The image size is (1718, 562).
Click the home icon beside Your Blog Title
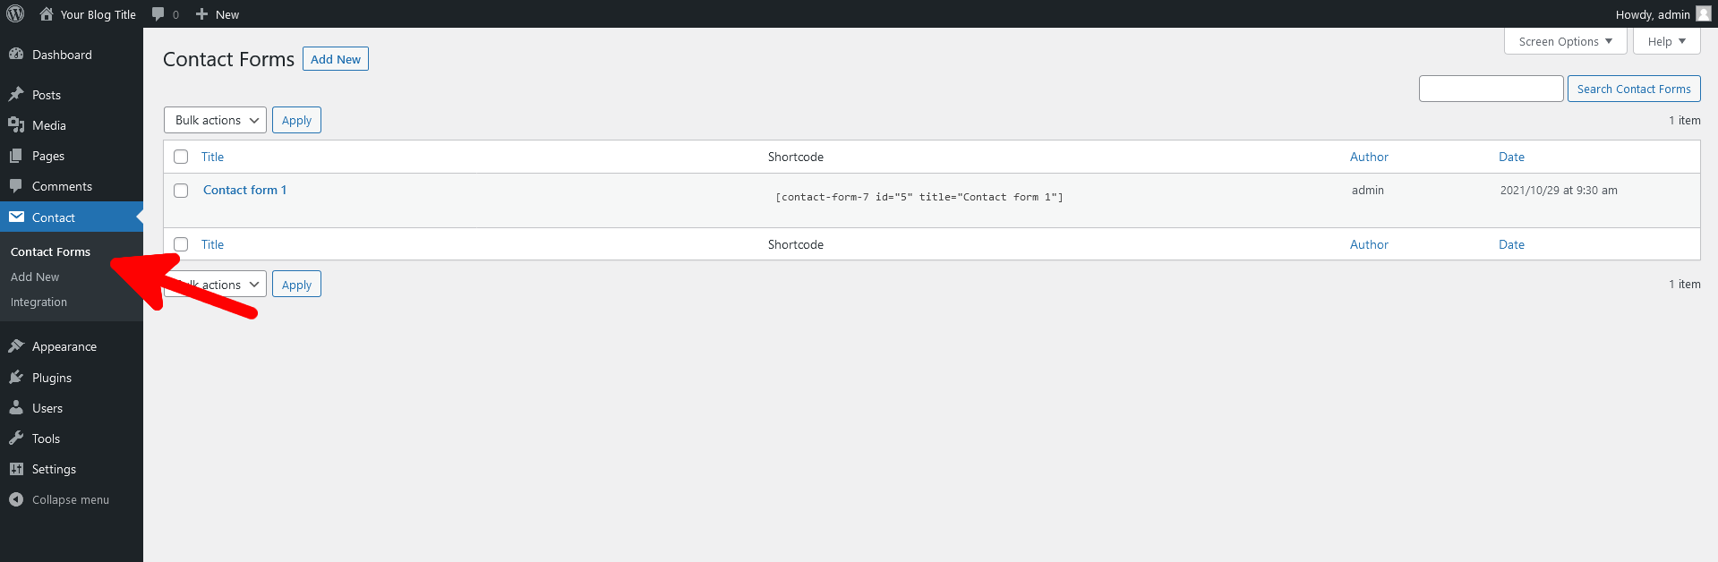click(47, 14)
